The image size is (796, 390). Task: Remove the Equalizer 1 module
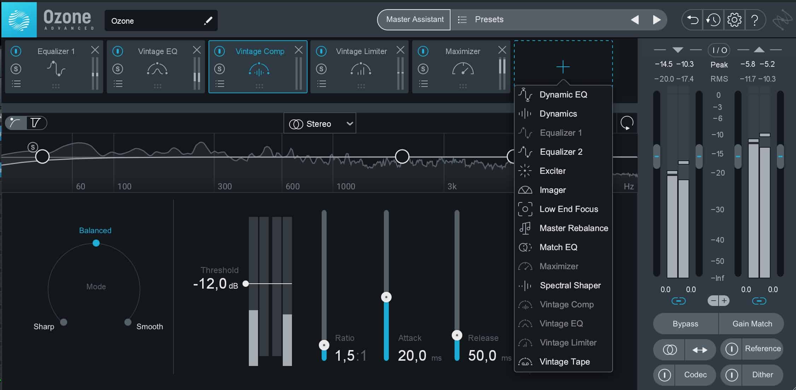(95, 50)
